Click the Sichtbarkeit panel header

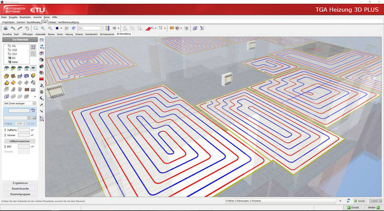click(x=20, y=40)
